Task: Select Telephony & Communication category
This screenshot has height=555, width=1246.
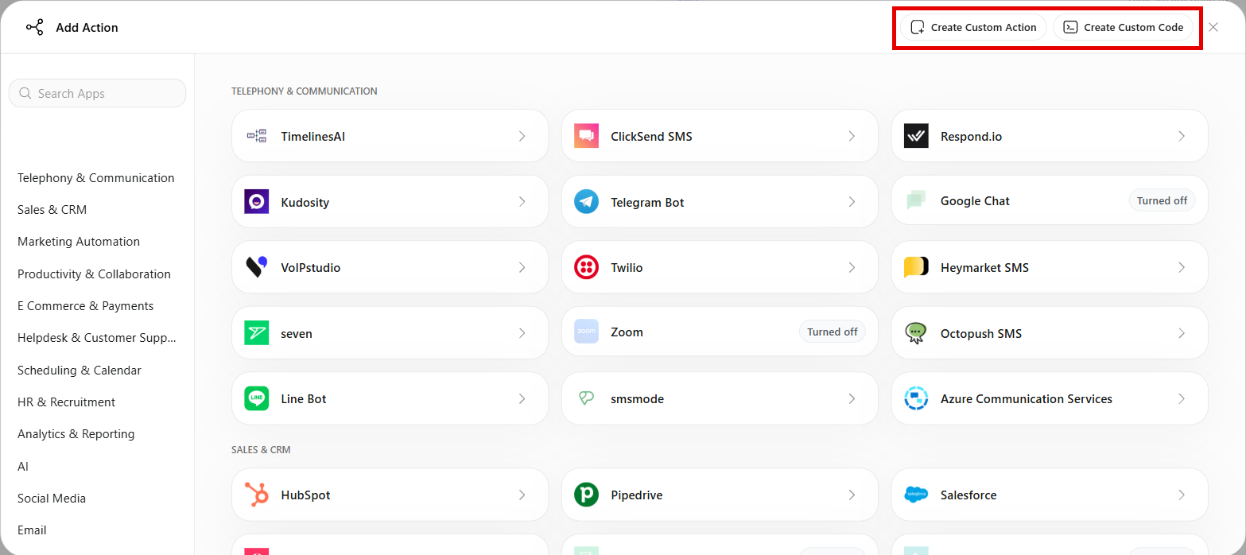Action: (96, 178)
